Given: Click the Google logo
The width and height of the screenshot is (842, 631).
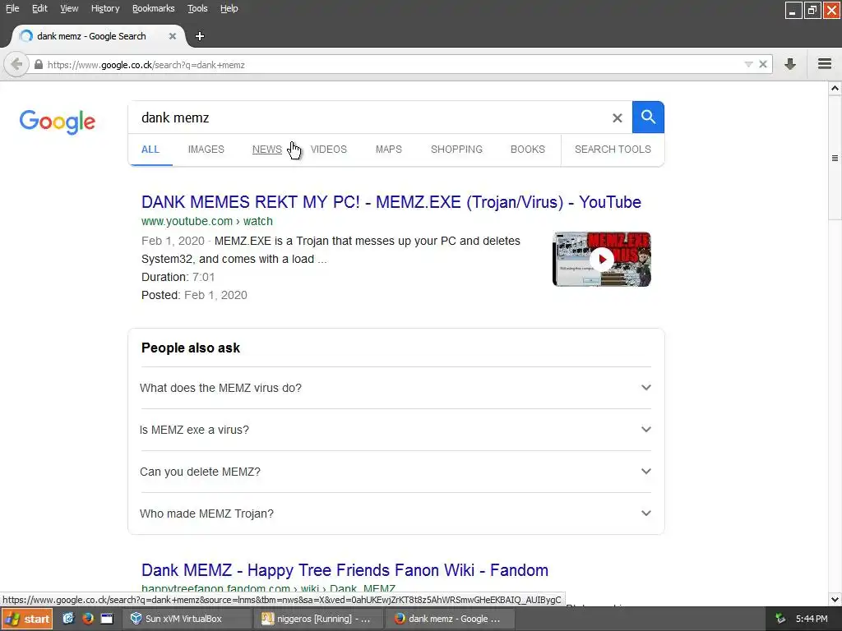Looking at the screenshot, I should pos(58,122).
